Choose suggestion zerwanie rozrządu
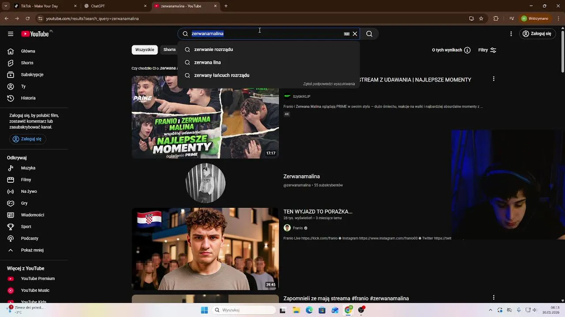The height and width of the screenshot is (317, 565). pos(268,49)
